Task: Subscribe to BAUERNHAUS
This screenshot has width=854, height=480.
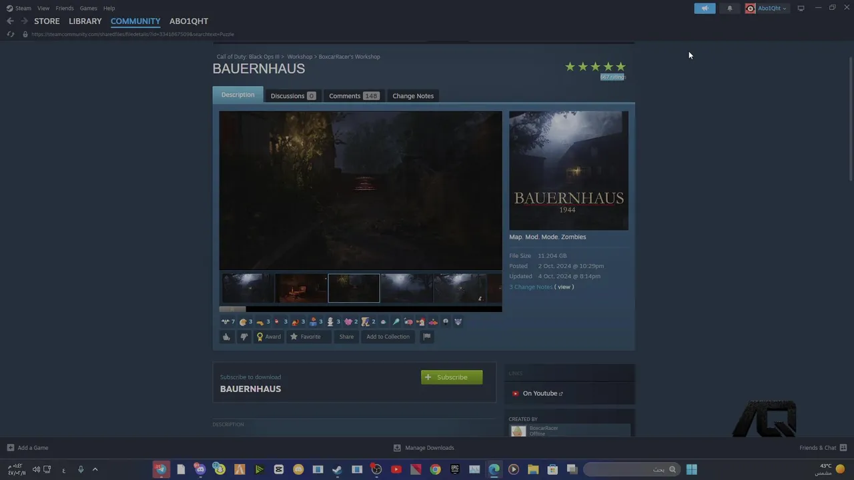Action: click(x=452, y=377)
